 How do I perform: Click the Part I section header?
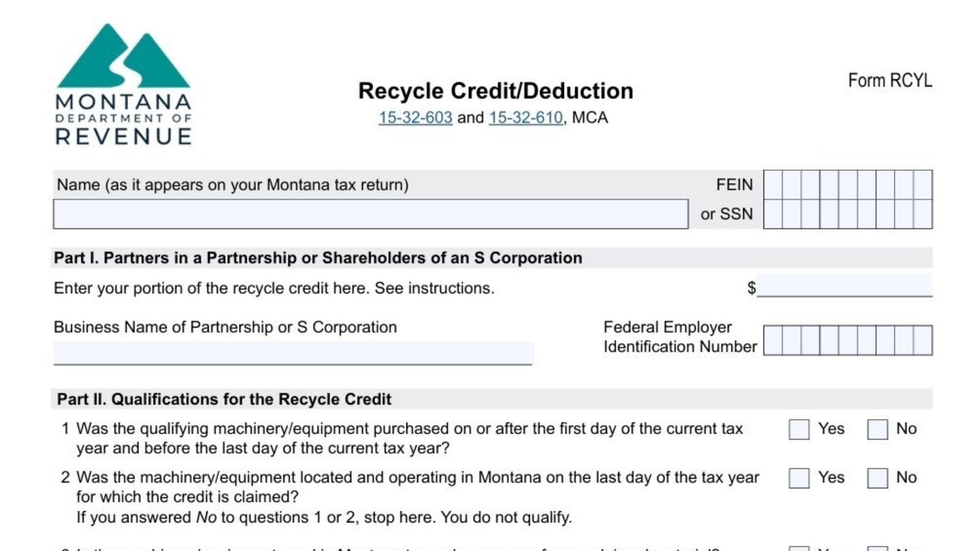click(318, 258)
